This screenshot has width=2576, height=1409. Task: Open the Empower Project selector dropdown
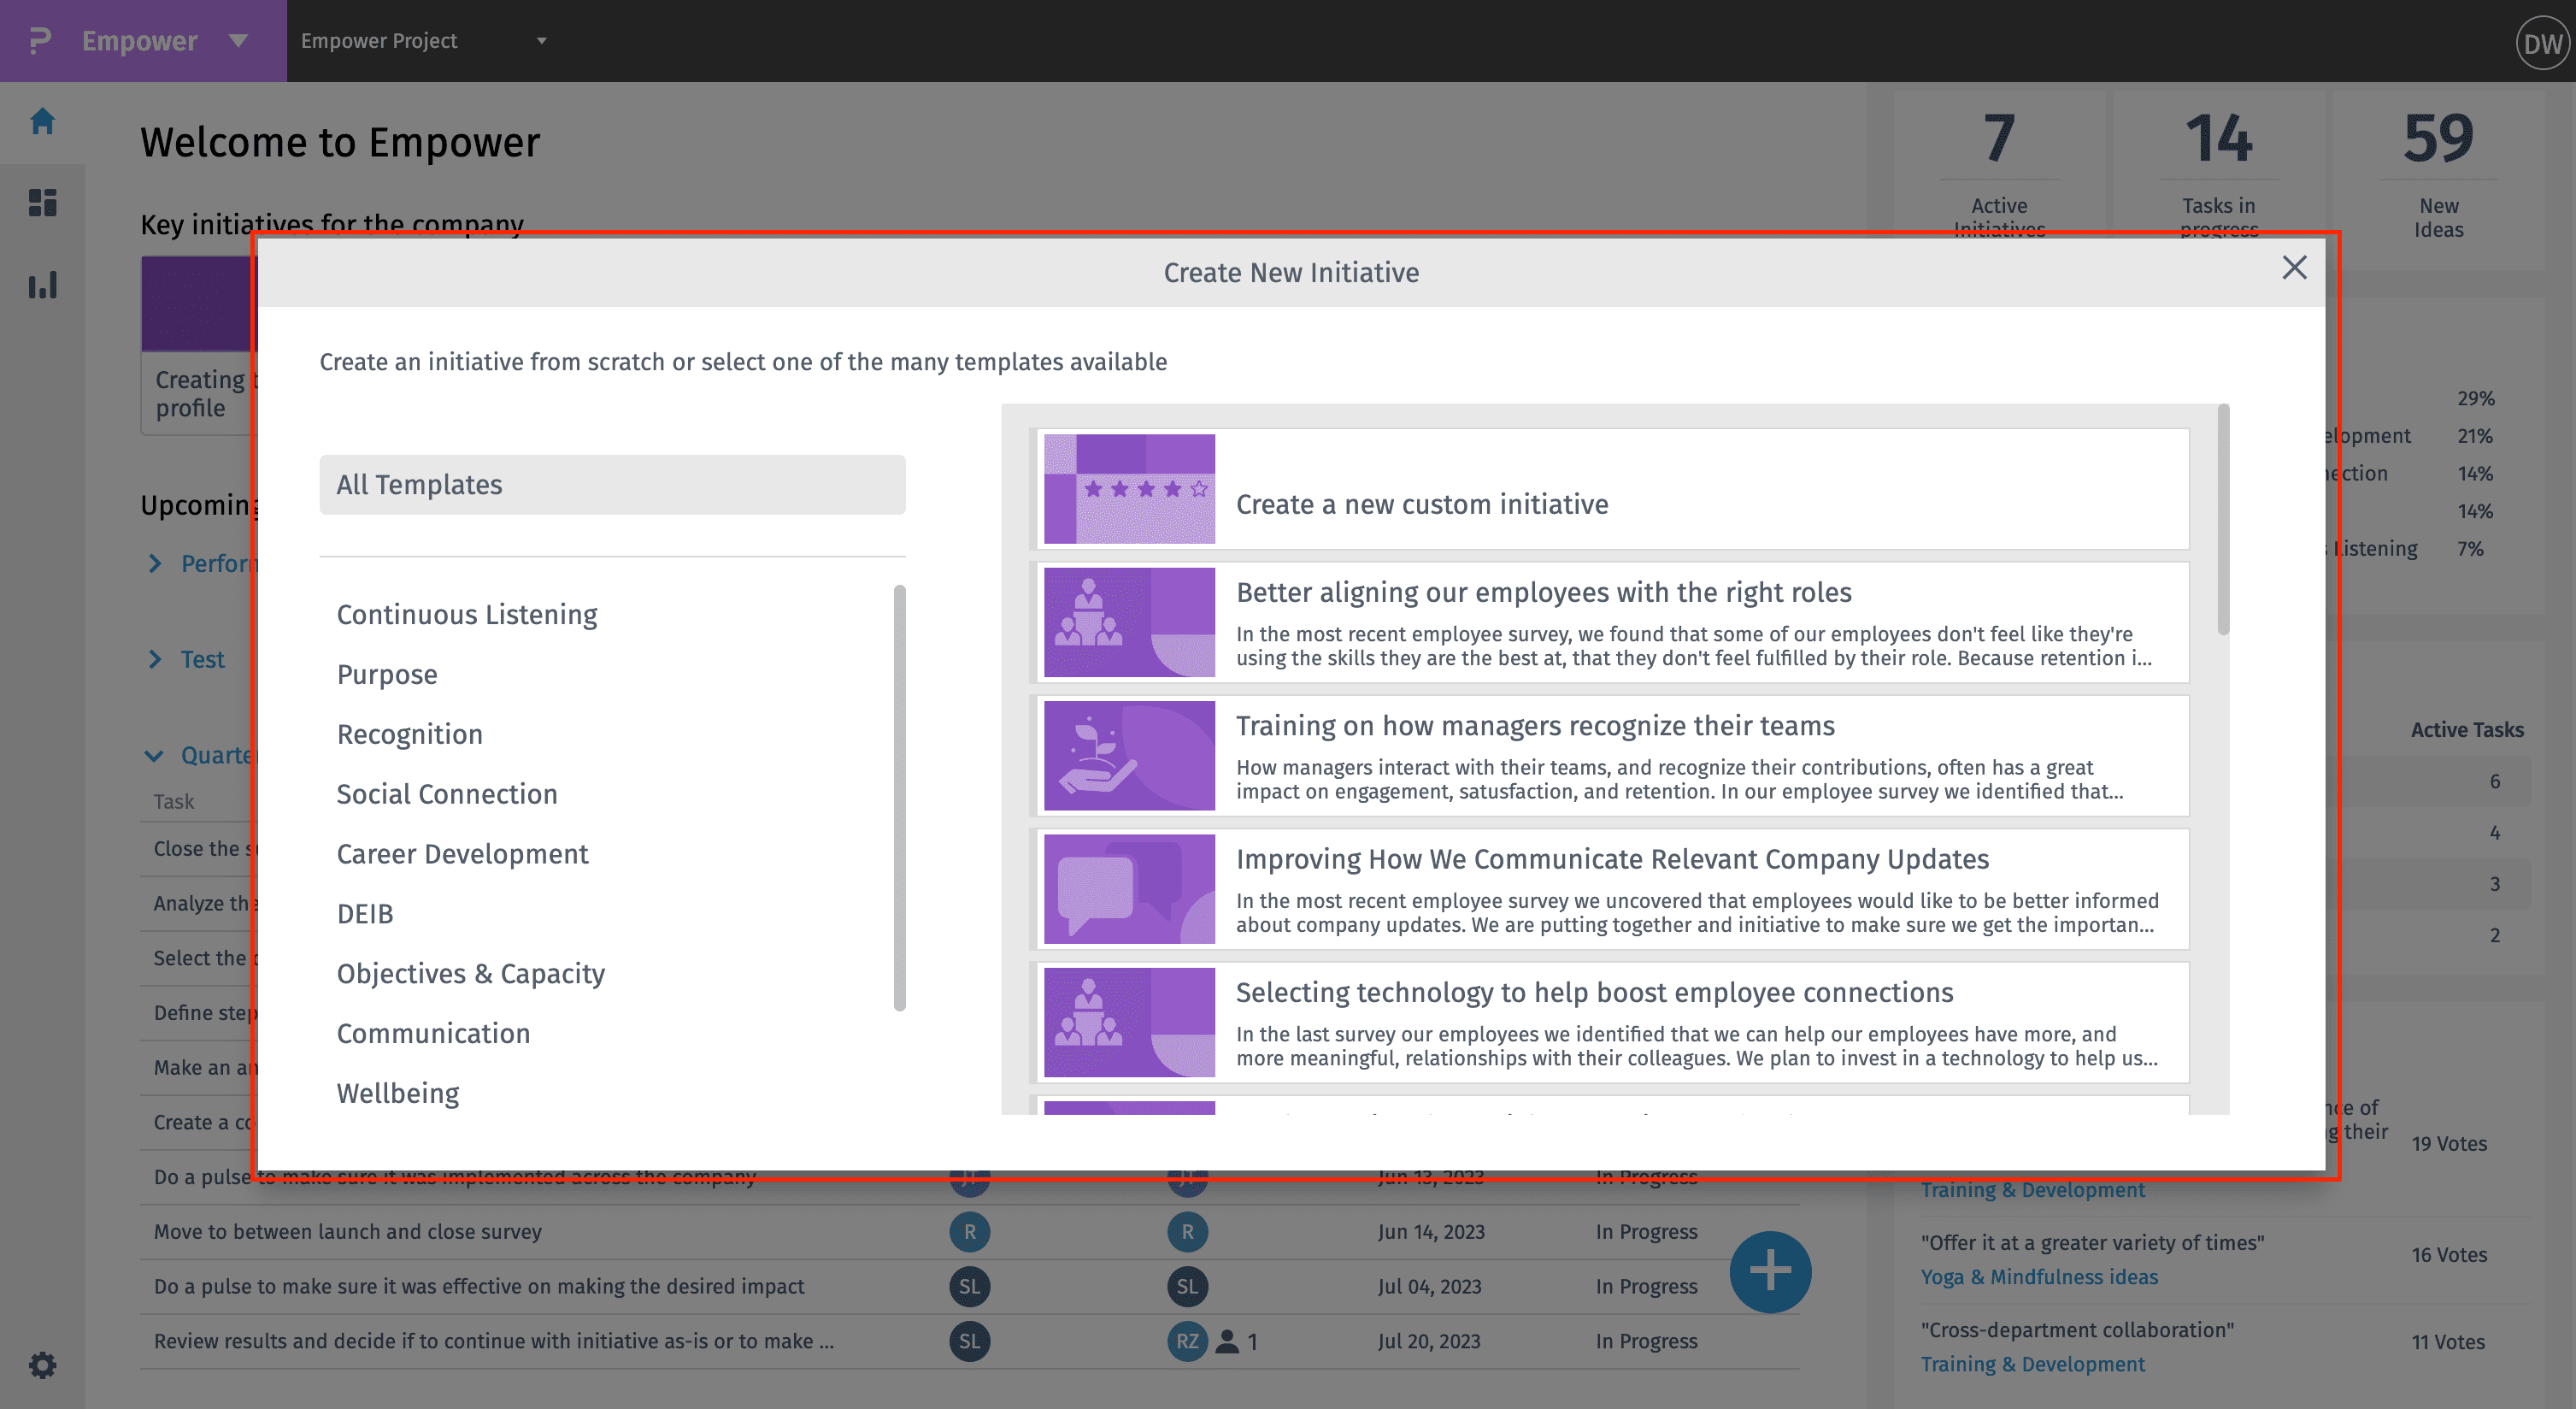tap(541, 41)
